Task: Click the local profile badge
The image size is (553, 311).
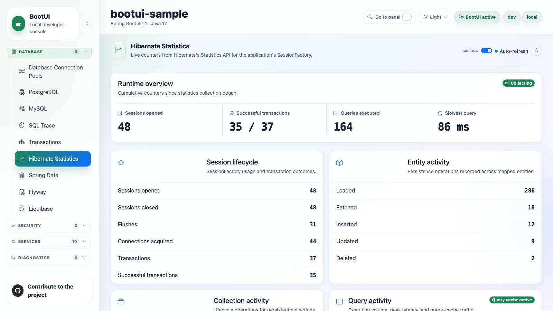Action: click(532, 17)
